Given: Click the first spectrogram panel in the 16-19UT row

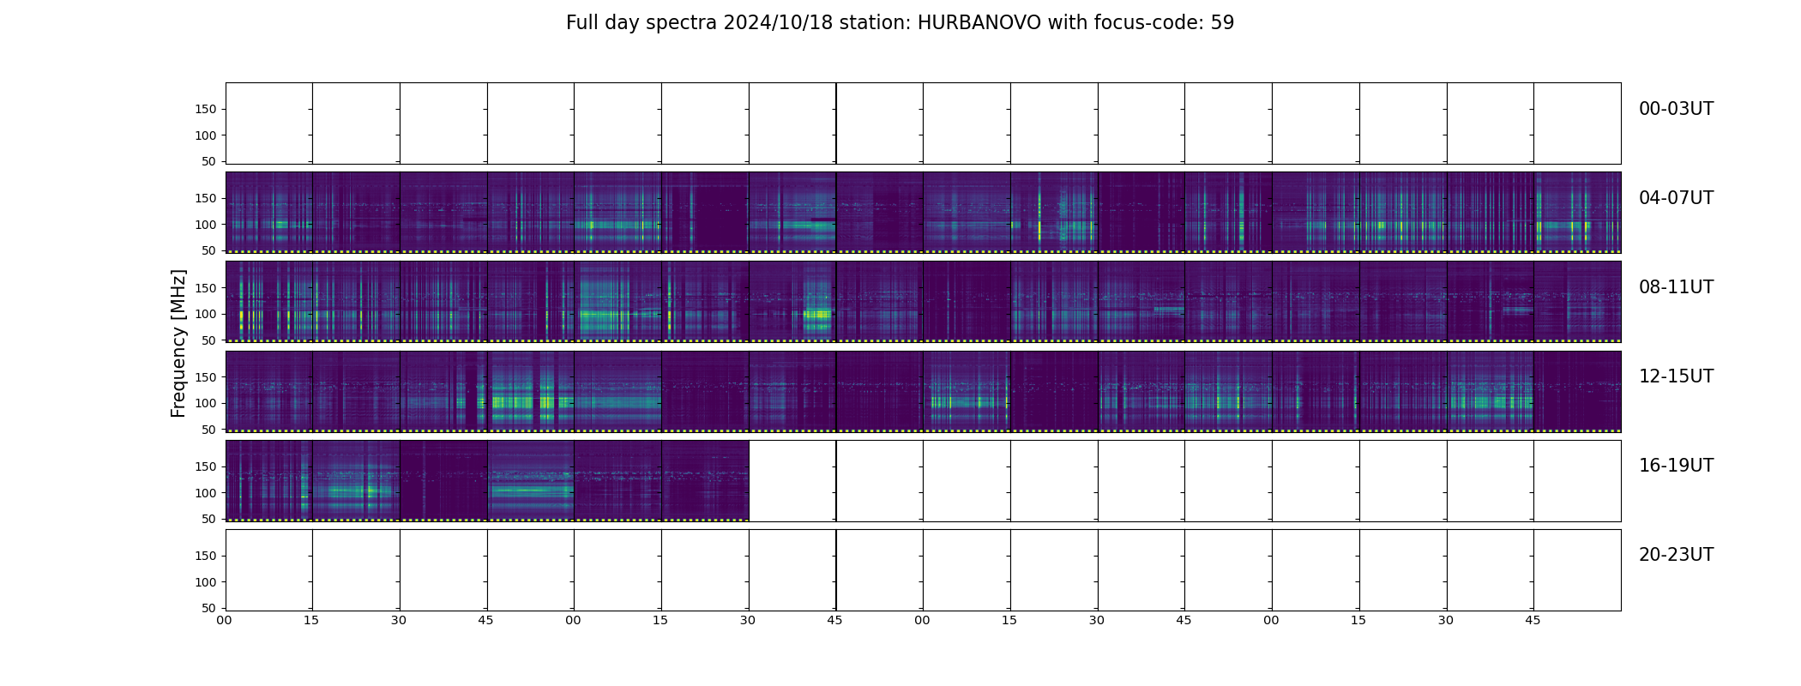Looking at the screenshot, I should [269, 480].
